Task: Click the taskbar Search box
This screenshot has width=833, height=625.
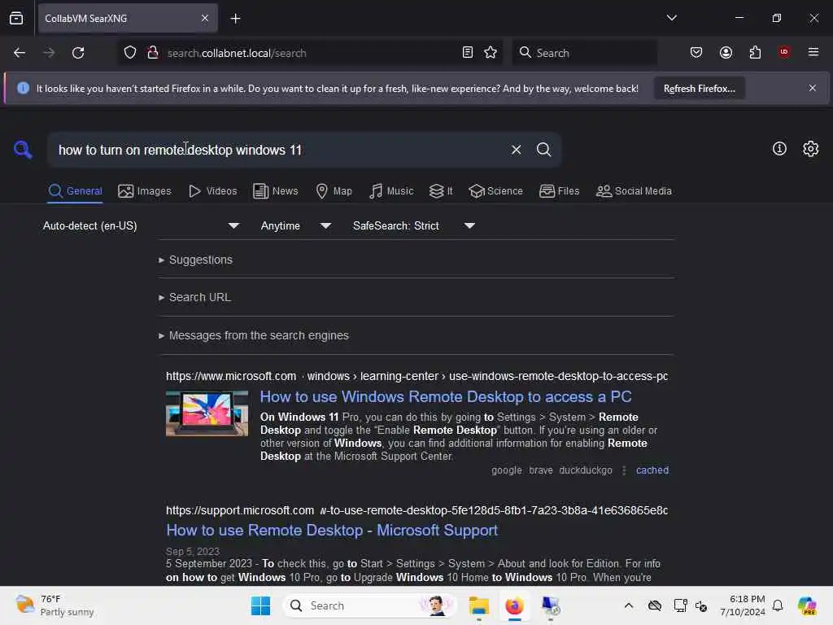Action: (369, 605)
